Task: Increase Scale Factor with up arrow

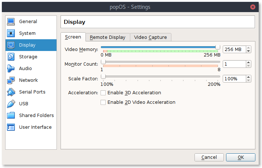Action: coord(248,77)
